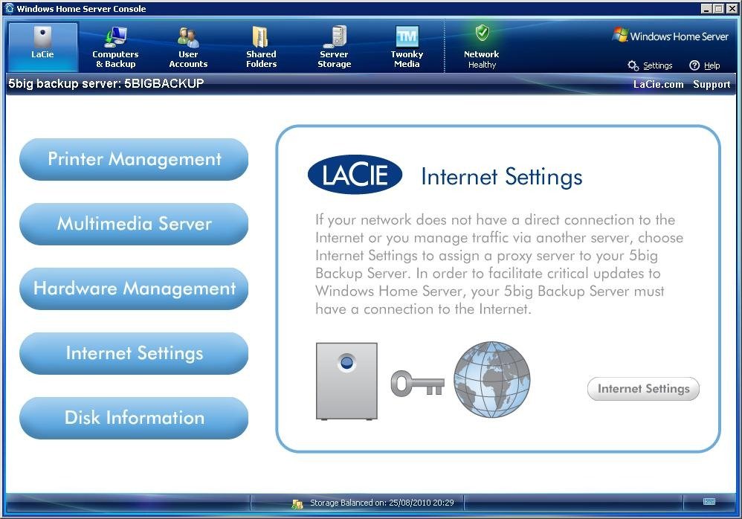Open Help question mark icon

[x=694, y=65]
